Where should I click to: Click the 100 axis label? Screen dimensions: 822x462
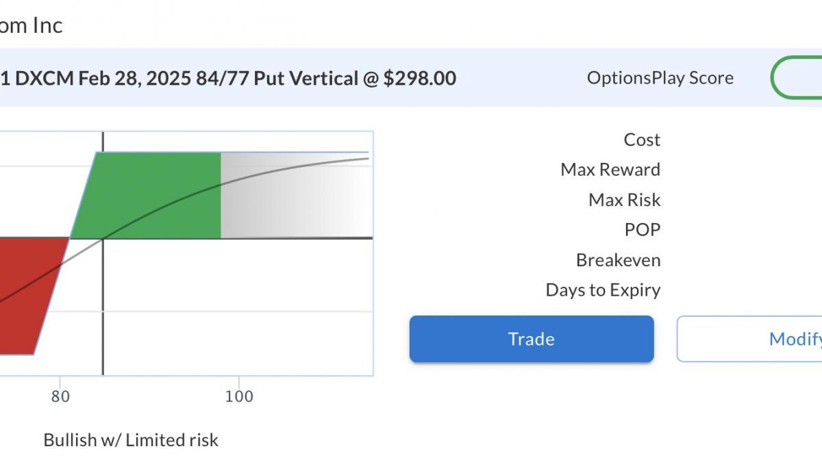click(238, 396)
